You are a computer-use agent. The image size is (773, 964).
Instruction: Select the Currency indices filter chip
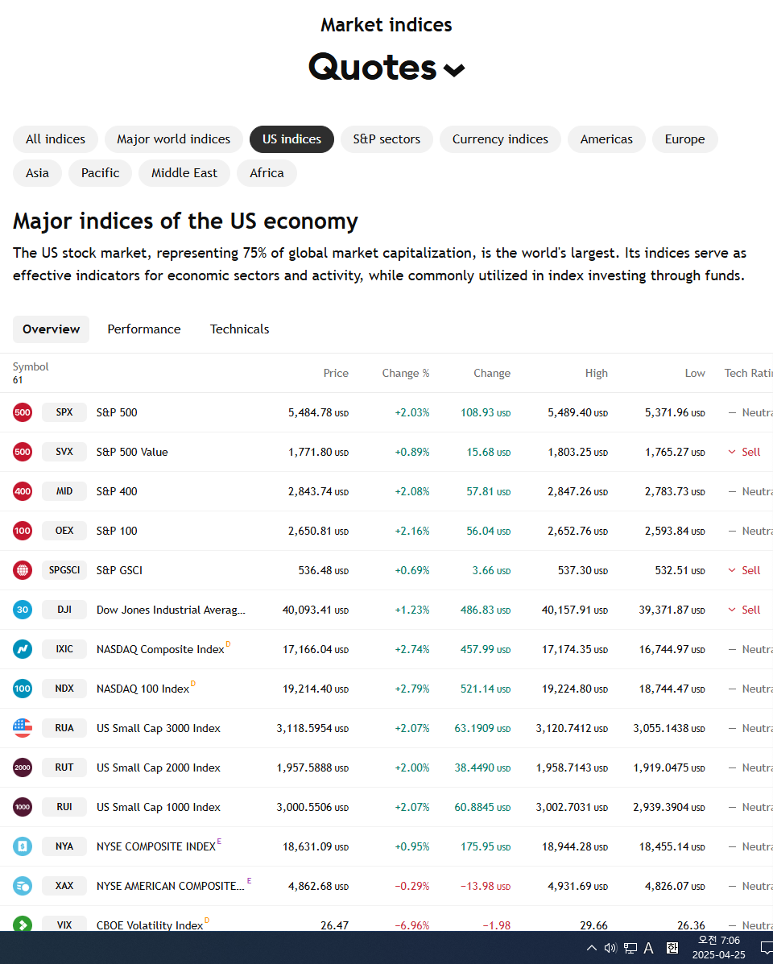point(500,139)
